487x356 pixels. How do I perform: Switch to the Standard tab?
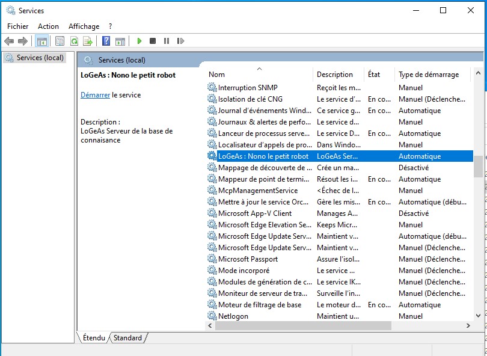click(127, 338)
